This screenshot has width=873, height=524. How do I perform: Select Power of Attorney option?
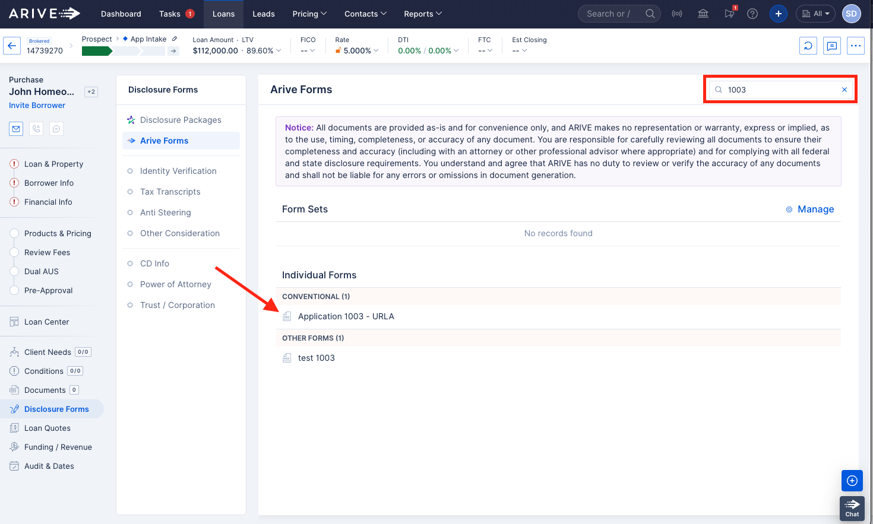click(x=176, y=284)
